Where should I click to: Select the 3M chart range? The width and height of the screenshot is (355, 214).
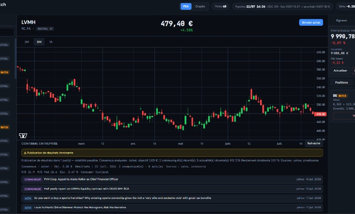[x=27, y=42]
